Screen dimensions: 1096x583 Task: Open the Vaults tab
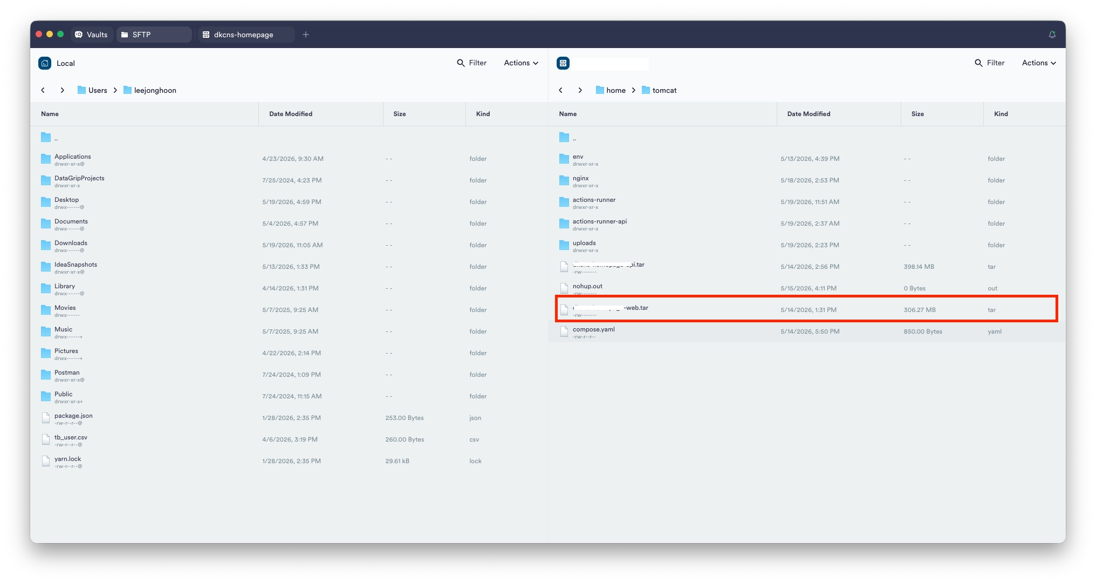click(x=92, y=35)
